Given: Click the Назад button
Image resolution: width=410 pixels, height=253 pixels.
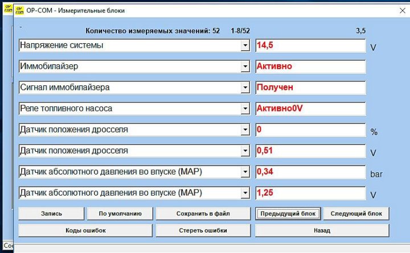Looking at the screenshot, I should [x=322, y=230].
